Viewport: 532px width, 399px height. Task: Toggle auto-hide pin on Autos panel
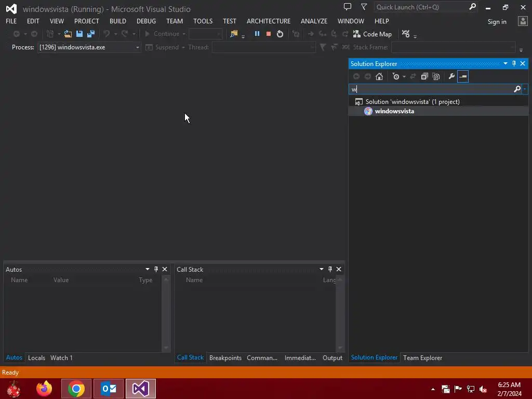(156, 269)
